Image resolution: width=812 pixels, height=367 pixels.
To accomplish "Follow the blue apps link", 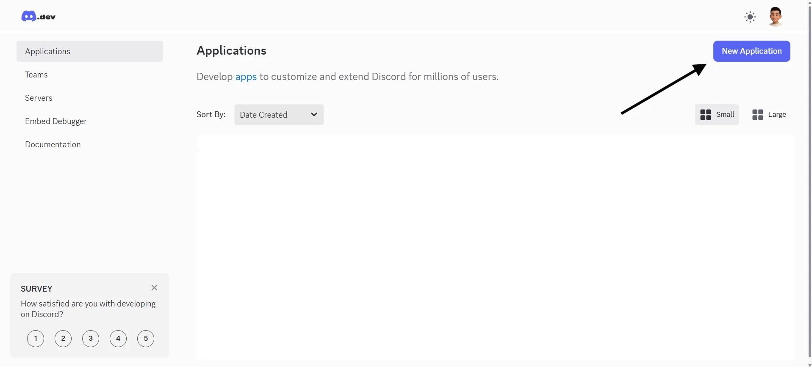I will pyautogui.click(x=246, y=77).
